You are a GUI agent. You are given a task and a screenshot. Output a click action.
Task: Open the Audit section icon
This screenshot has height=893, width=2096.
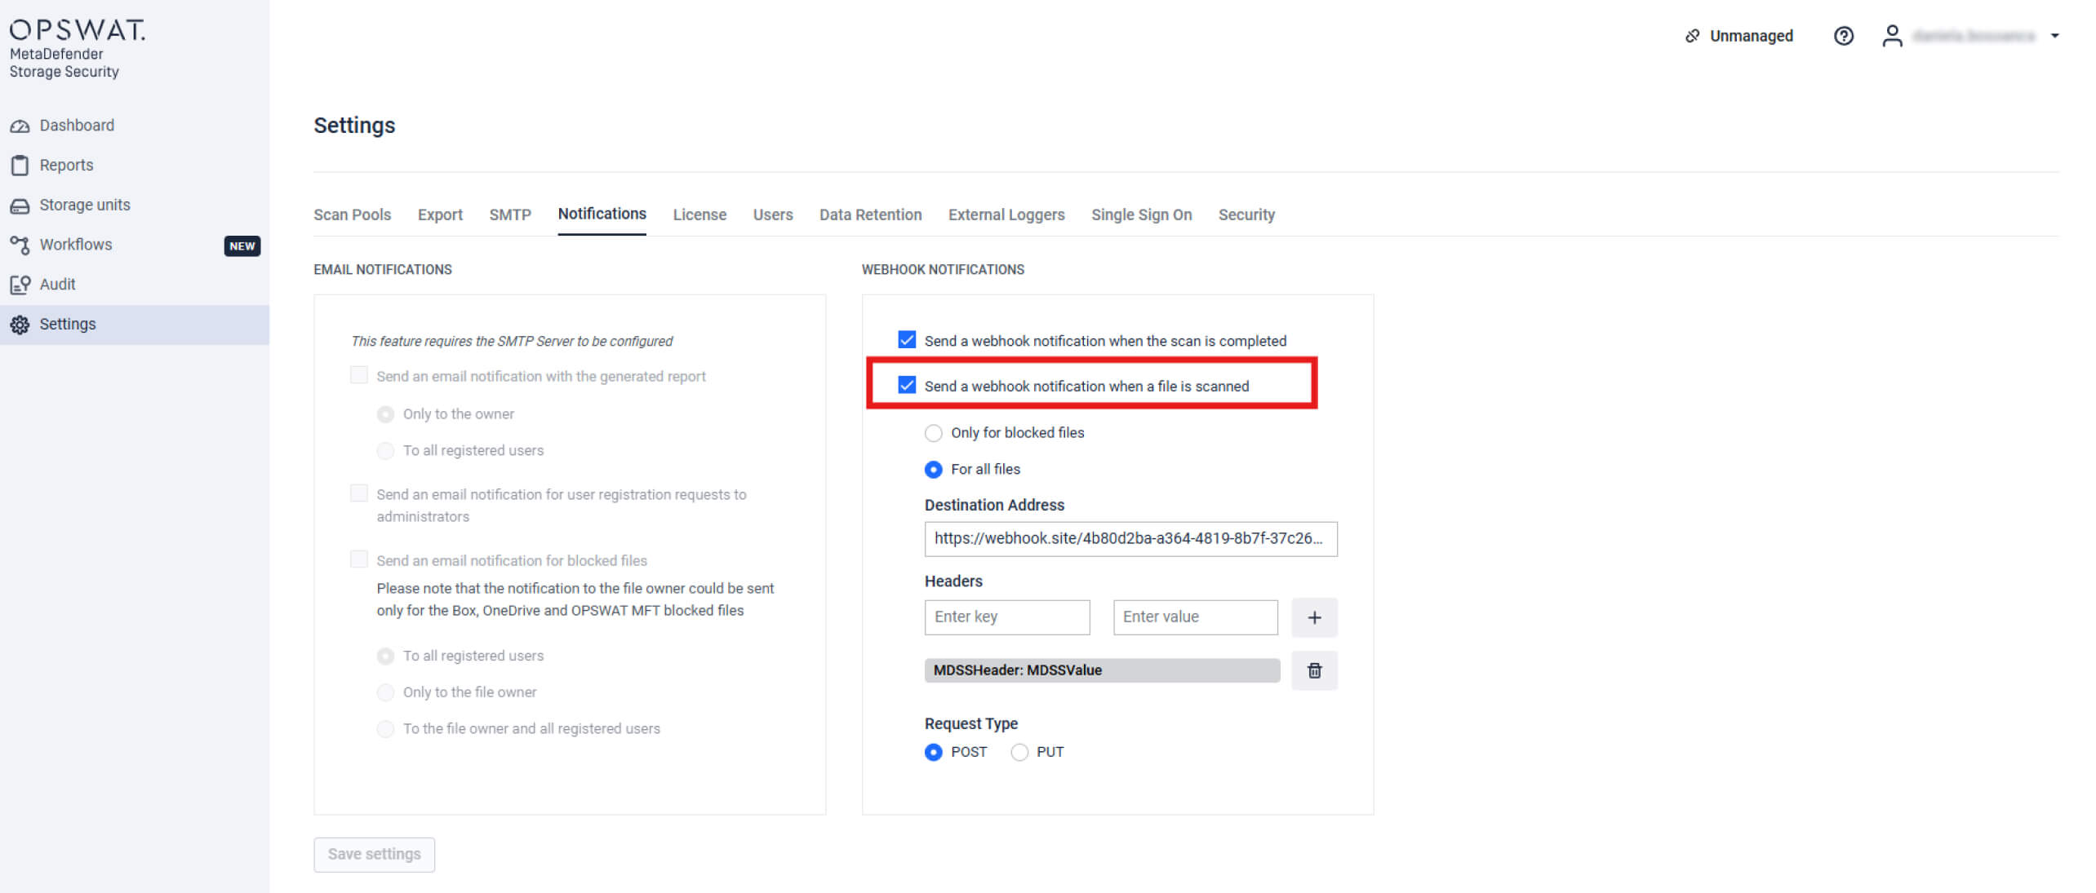point(20,284)
